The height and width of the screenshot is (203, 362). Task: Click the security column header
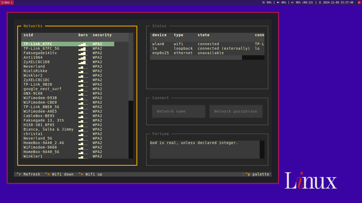(x=102, y=35)
